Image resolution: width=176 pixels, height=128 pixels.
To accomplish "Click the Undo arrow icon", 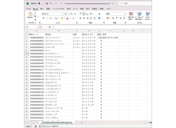I will point(51,4).
